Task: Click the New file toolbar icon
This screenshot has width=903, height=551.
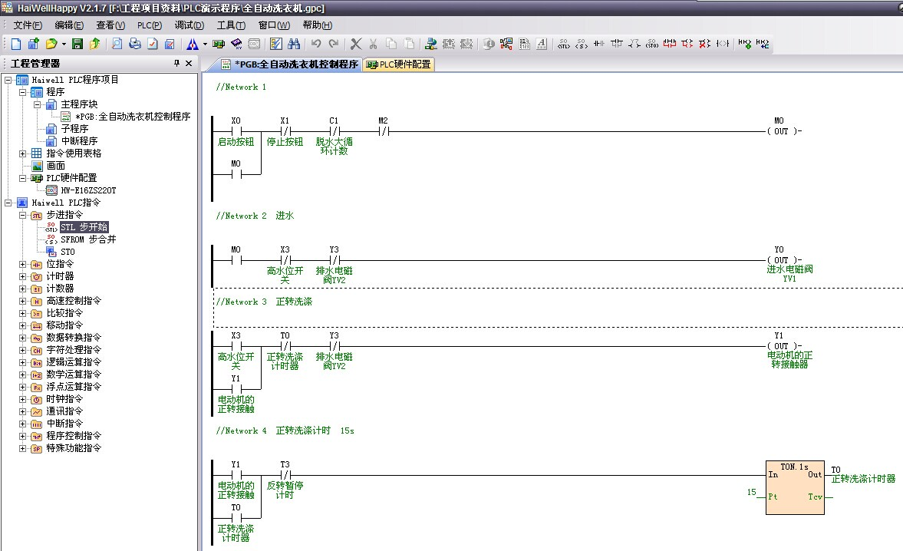Action: (x=16, y=44)
